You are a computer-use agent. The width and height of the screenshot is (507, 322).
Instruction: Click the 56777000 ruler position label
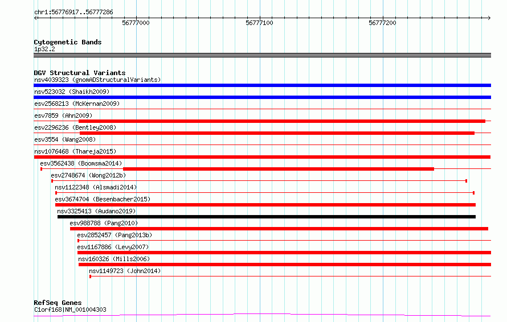[136, 23]
